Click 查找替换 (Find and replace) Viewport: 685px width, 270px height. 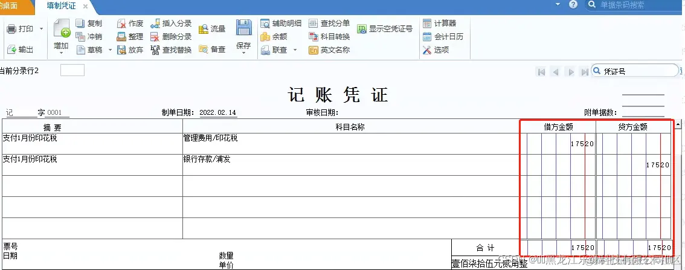[171, 50]
